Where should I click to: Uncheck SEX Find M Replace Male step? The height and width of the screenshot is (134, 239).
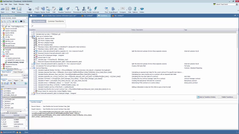coord(34,41)
